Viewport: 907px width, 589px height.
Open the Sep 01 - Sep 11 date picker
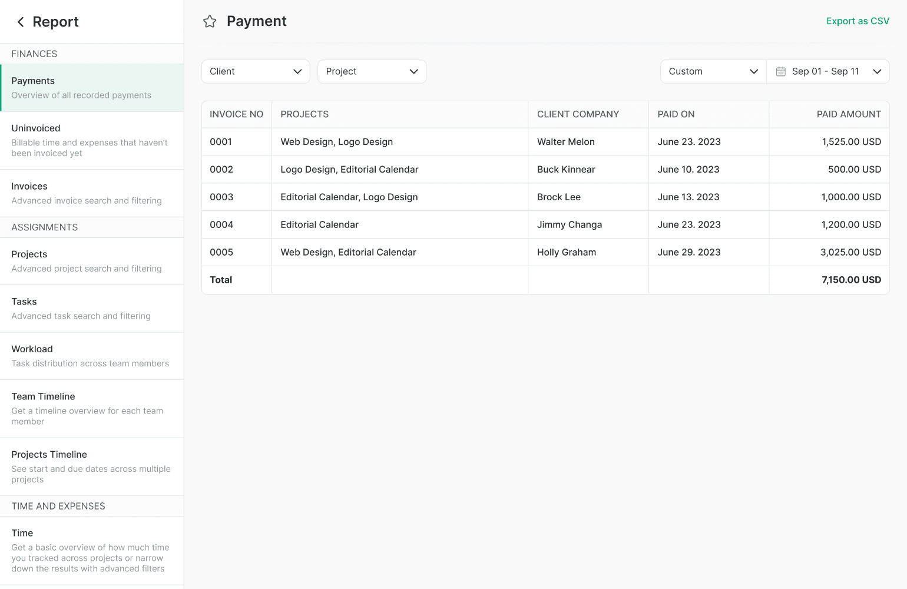click(x=827, y=71)
